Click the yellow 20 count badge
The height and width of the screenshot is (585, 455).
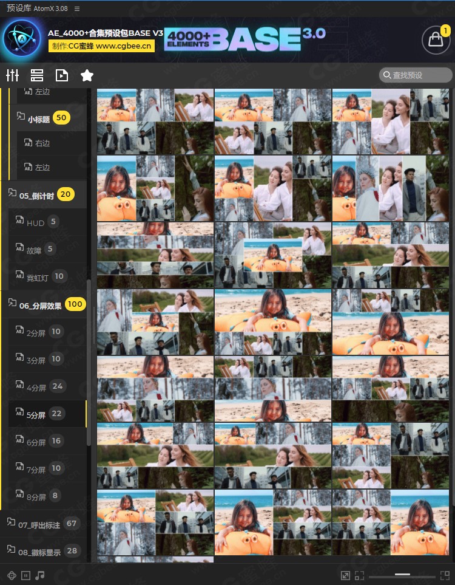click(x=66, y=194)
